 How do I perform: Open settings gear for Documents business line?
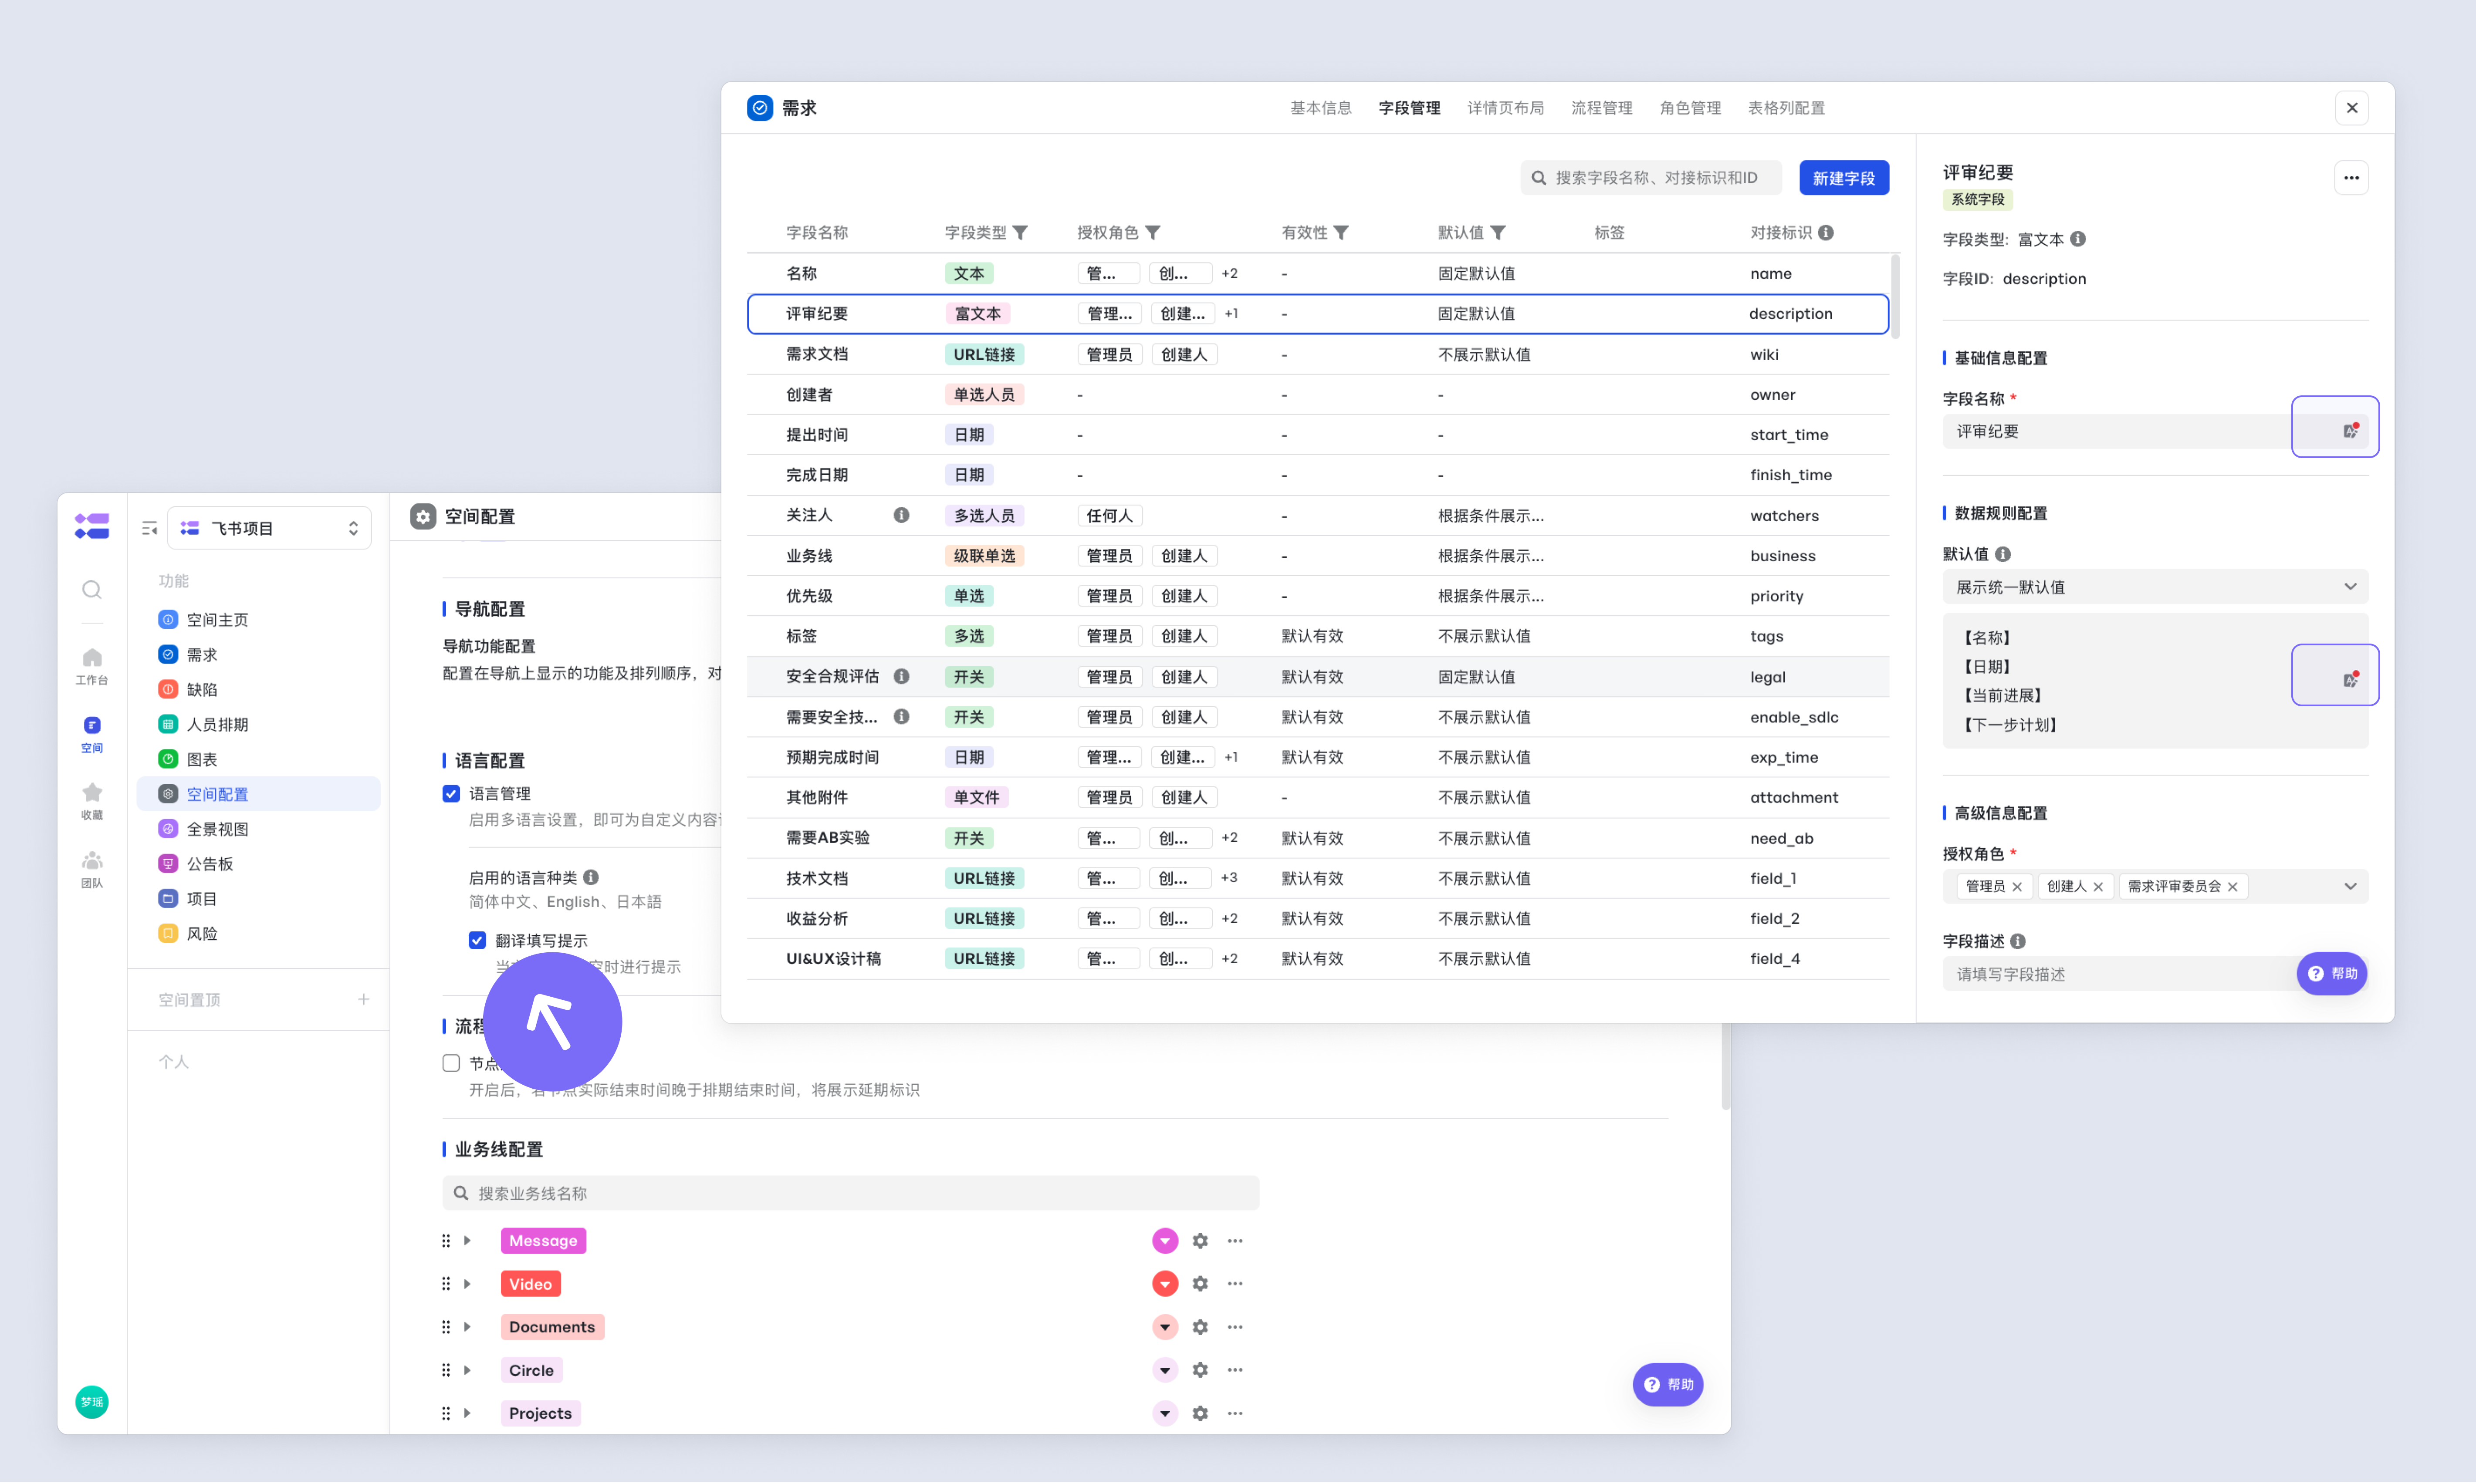[x=1200, y=1327]
